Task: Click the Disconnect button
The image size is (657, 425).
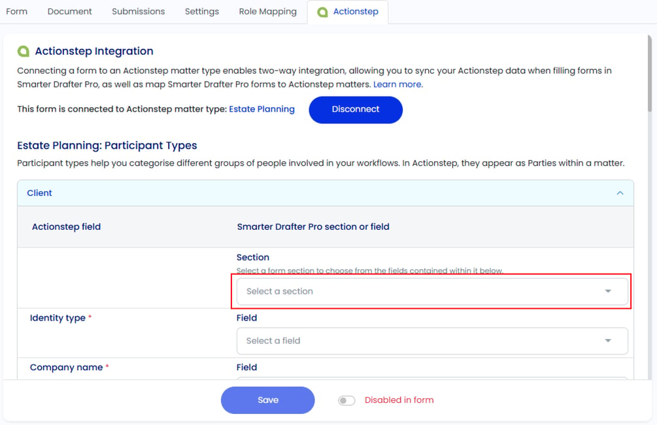Action: pyautogui.click(x=356, y=110)
